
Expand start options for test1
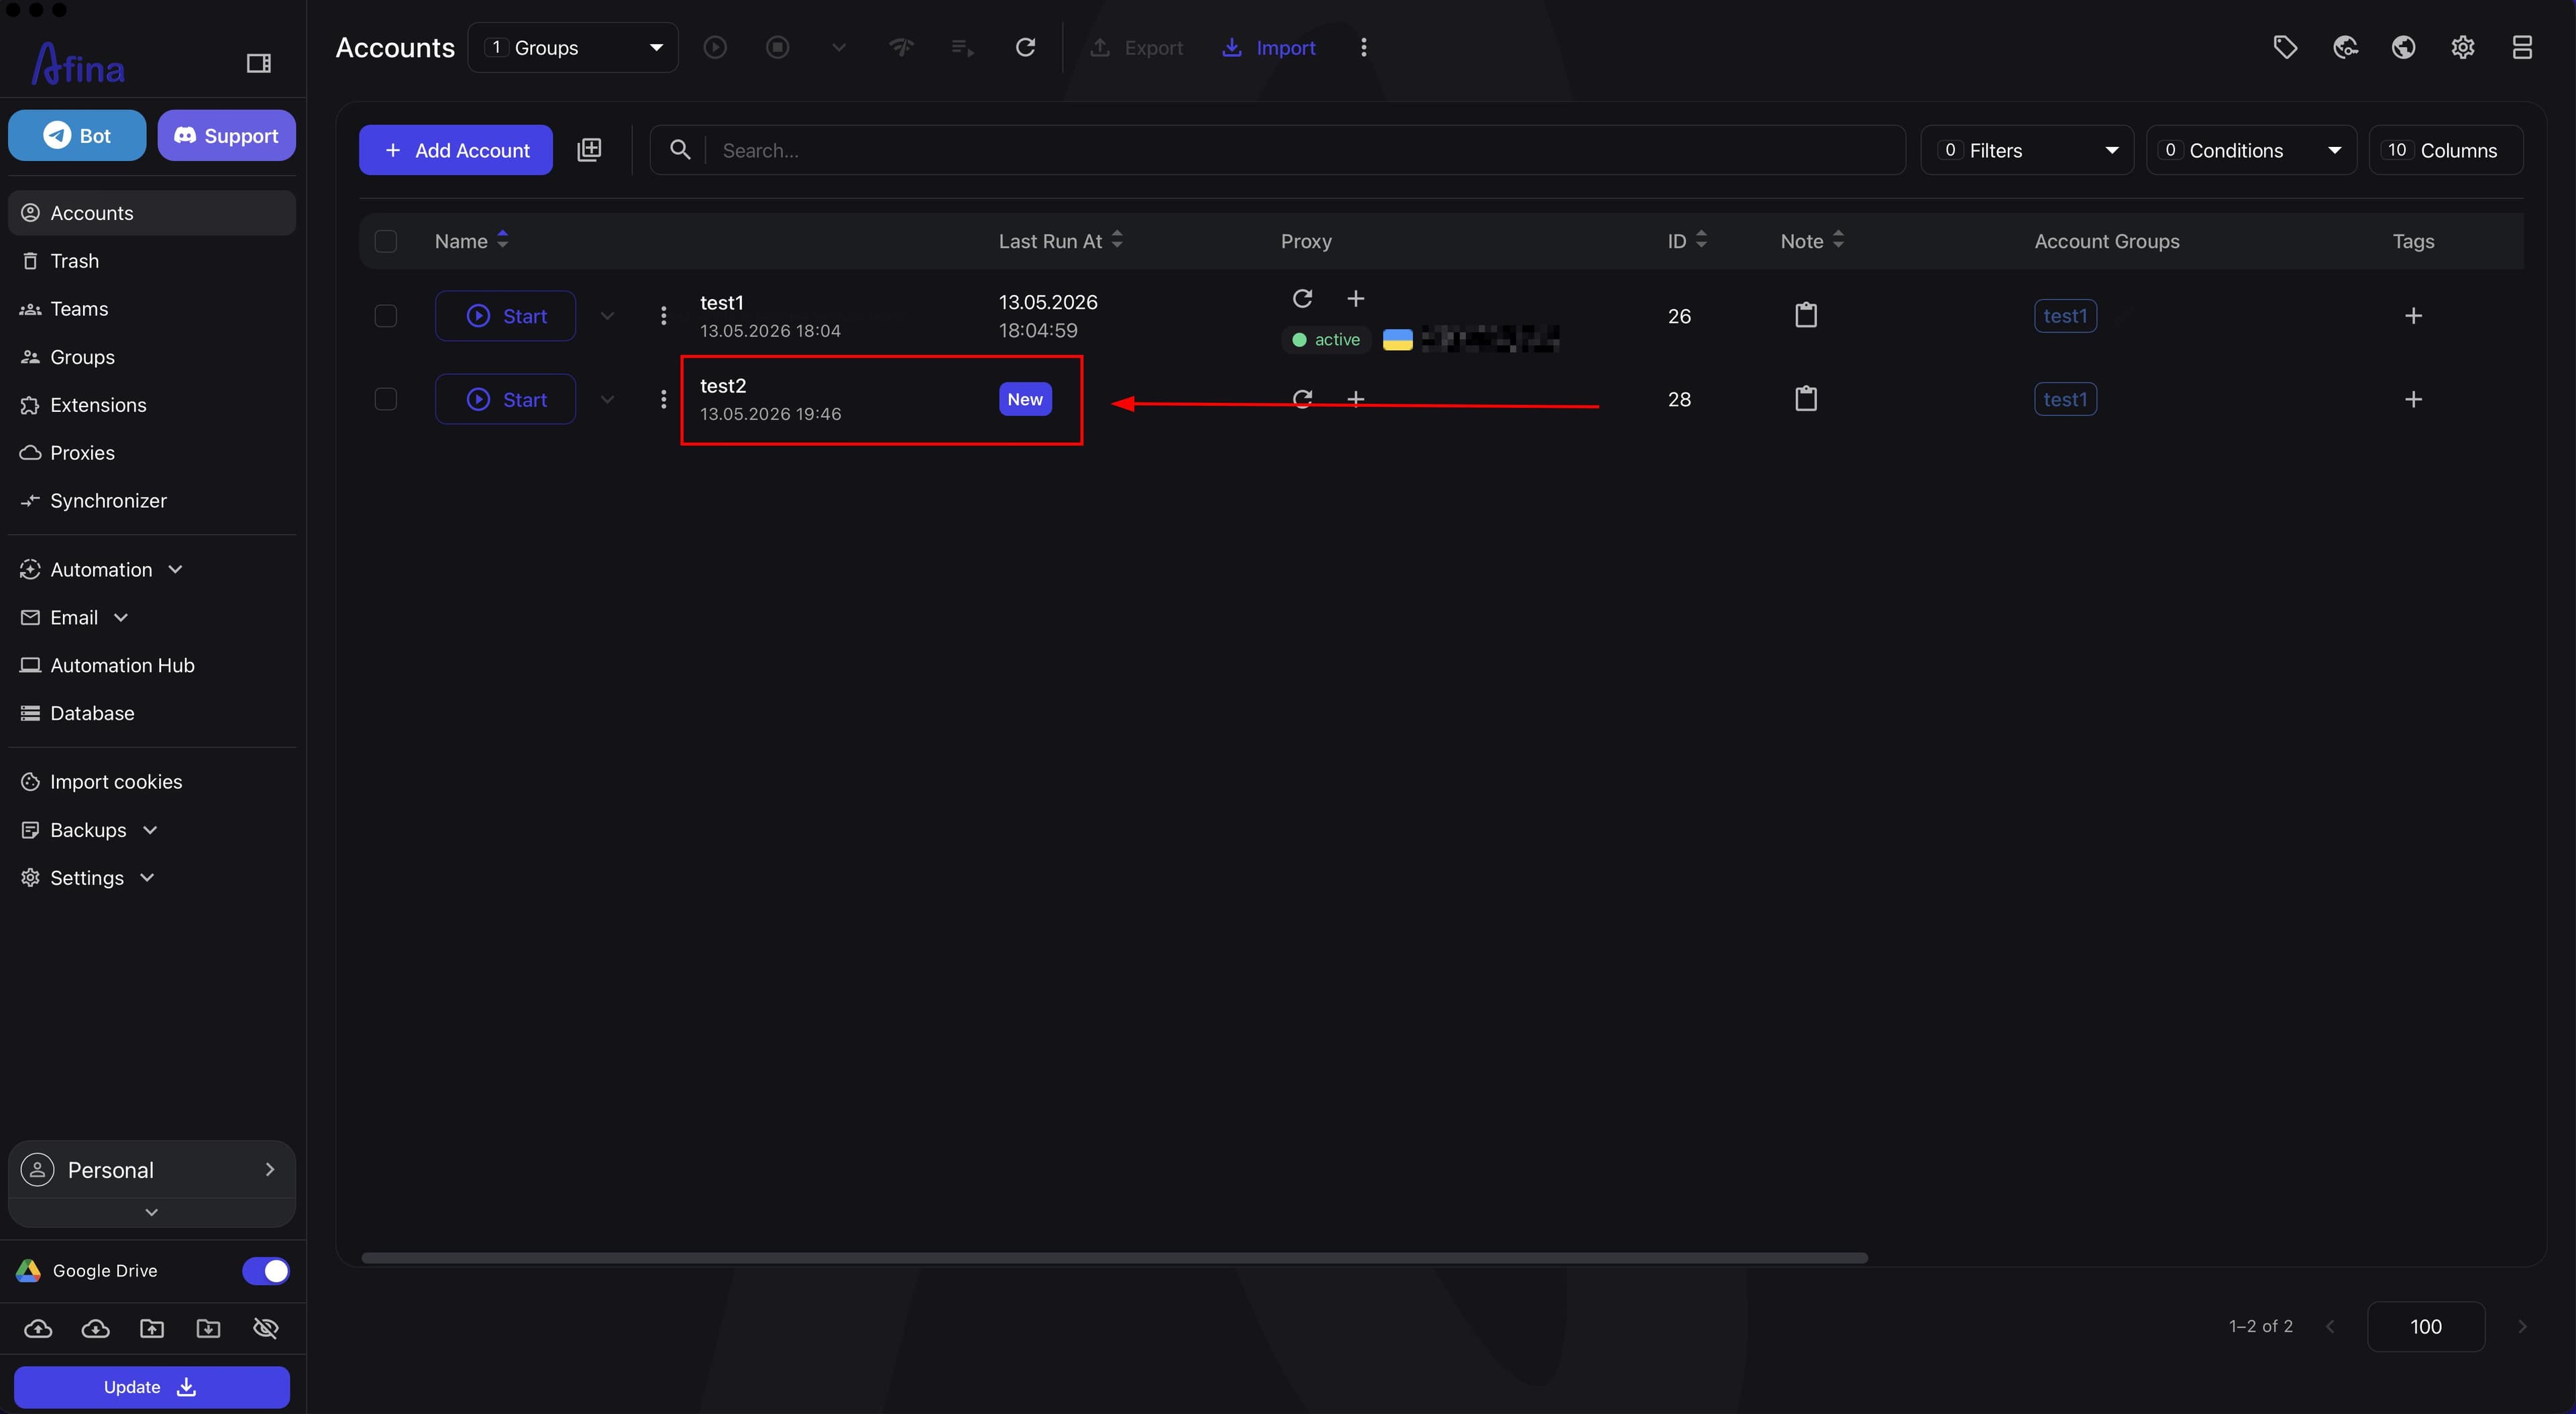607,316
